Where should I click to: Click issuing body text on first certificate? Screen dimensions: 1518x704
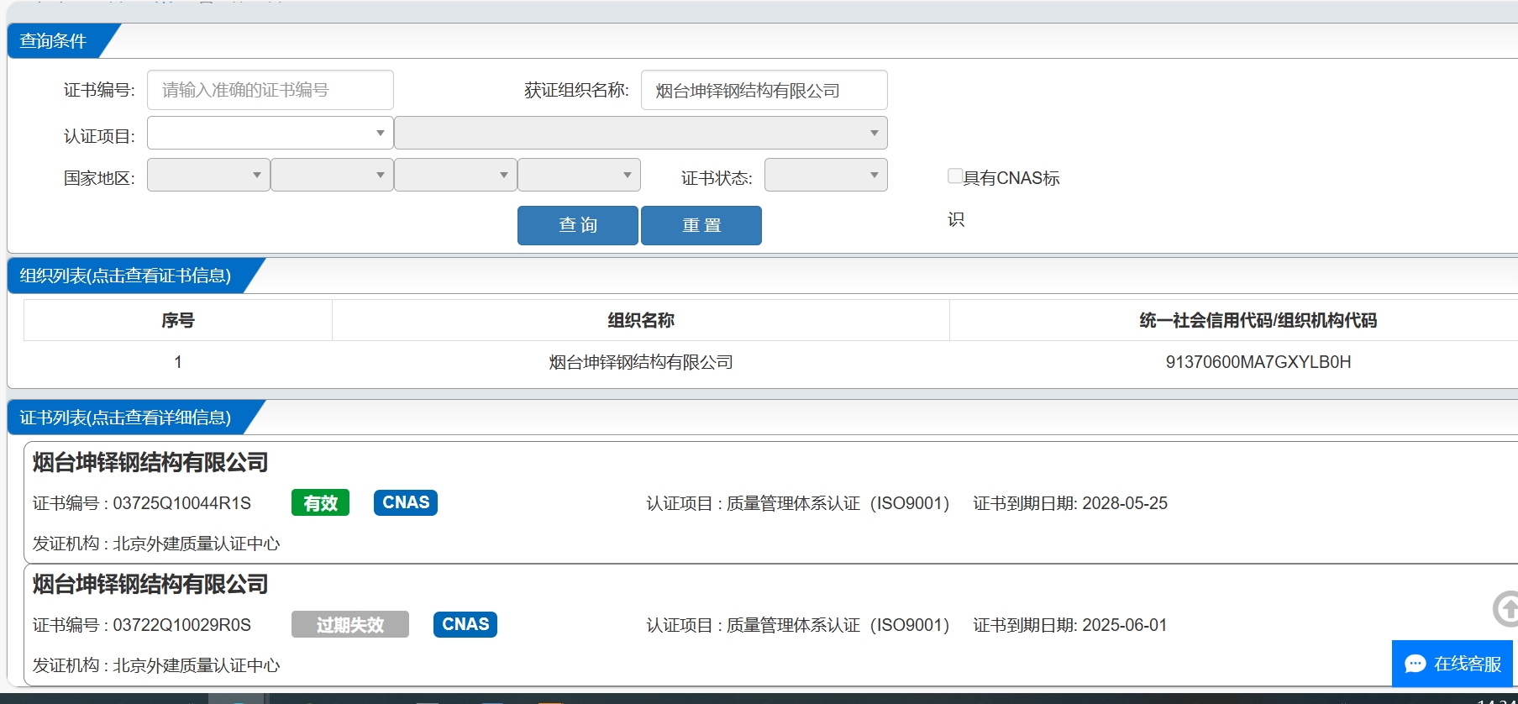[x=156, y=544]
